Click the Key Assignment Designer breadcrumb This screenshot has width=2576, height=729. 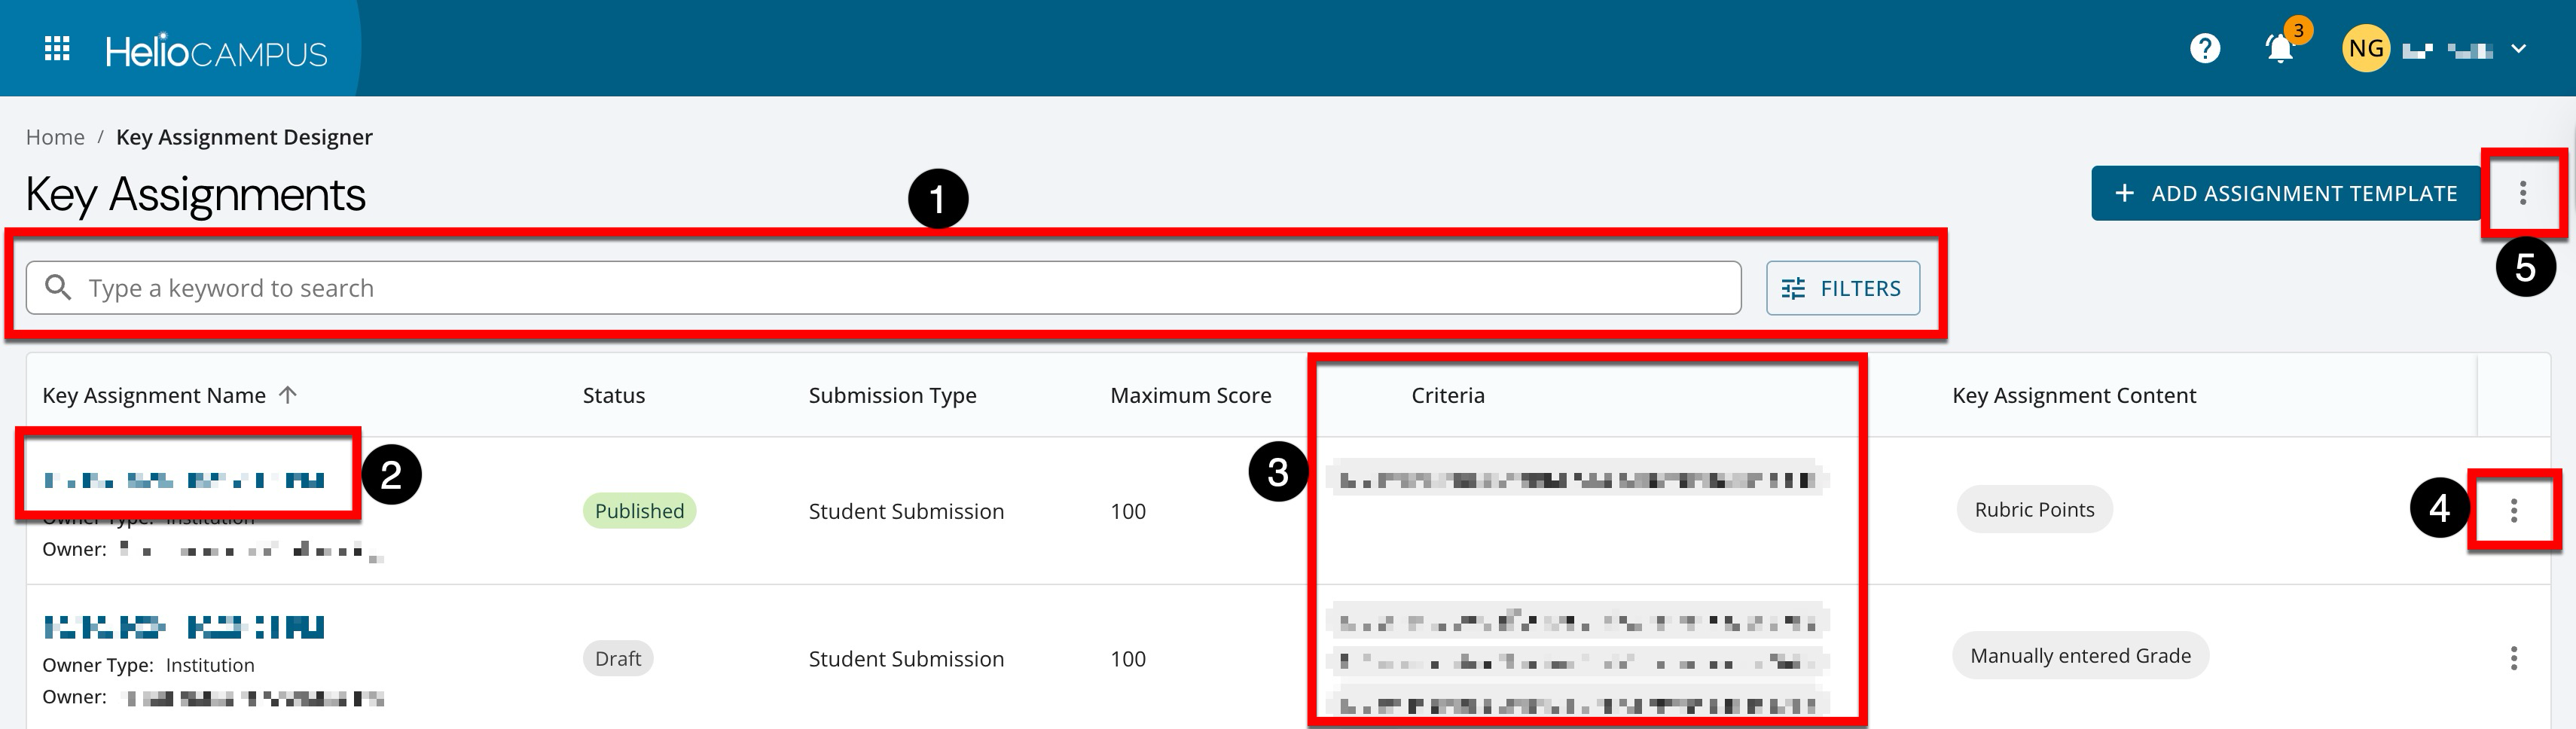tap(244, 137)
